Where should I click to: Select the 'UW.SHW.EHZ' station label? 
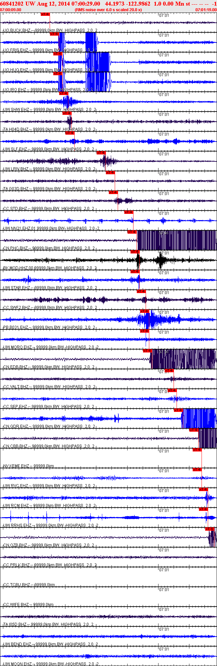pyautogui.click(x=16, y=110)
